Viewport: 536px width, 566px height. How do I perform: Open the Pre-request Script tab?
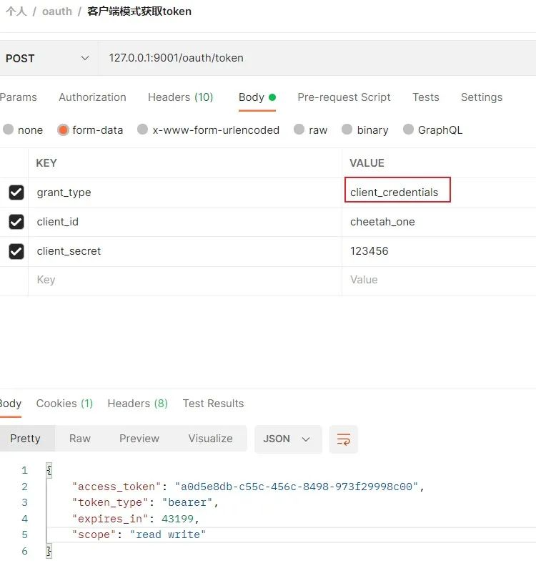click(x=344, y=97)
